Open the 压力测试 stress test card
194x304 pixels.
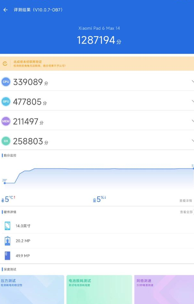coord(32,289)
